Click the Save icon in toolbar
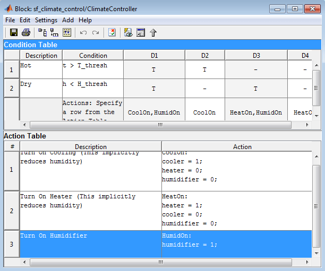 pyautogui.click(x=14, y=32)
